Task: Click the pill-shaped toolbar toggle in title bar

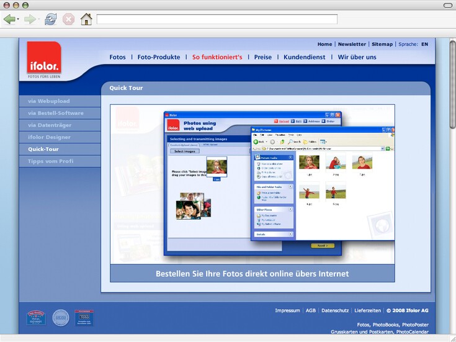Action: click(448, 5)
